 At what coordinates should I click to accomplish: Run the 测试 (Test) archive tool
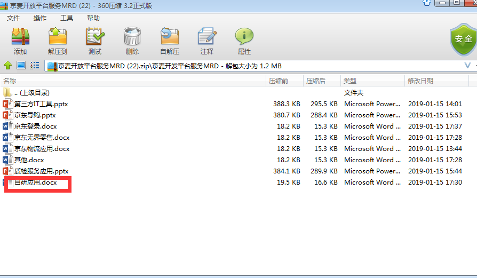point(95,36)
